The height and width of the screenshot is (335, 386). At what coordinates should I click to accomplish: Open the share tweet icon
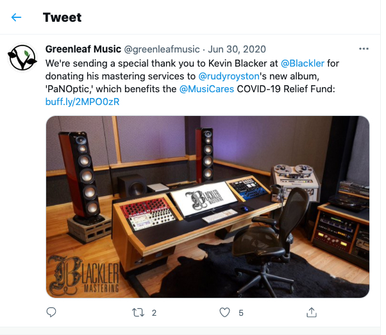point(312,313)
